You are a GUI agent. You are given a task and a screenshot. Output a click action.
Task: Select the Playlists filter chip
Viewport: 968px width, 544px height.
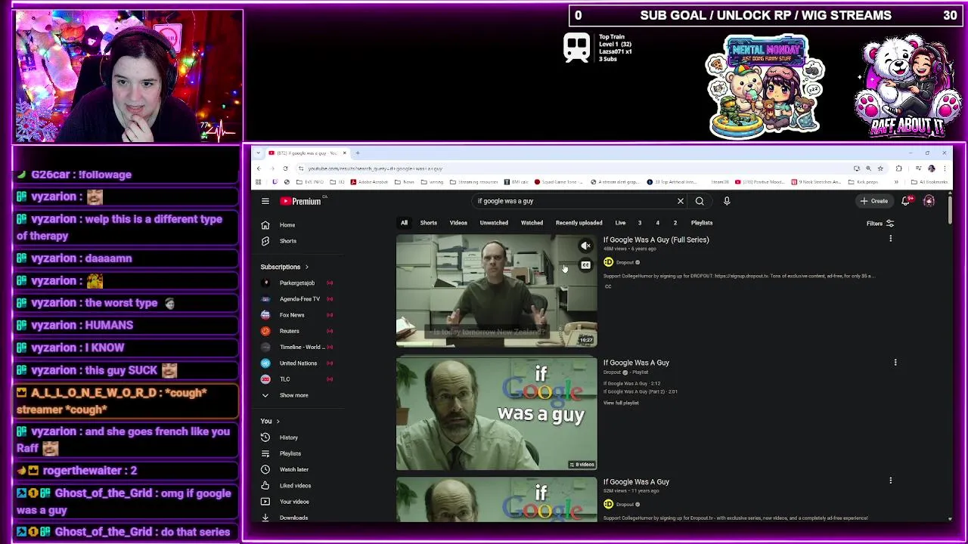click(702, 223)
